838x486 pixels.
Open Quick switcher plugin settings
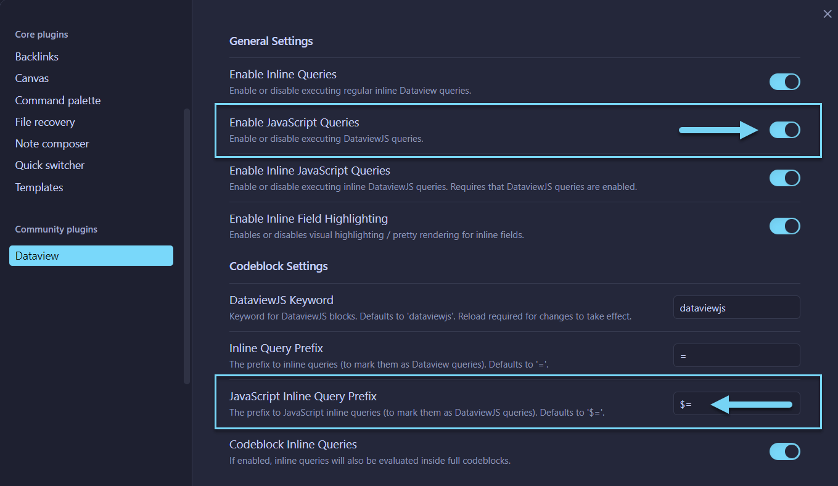click(50, 165)
